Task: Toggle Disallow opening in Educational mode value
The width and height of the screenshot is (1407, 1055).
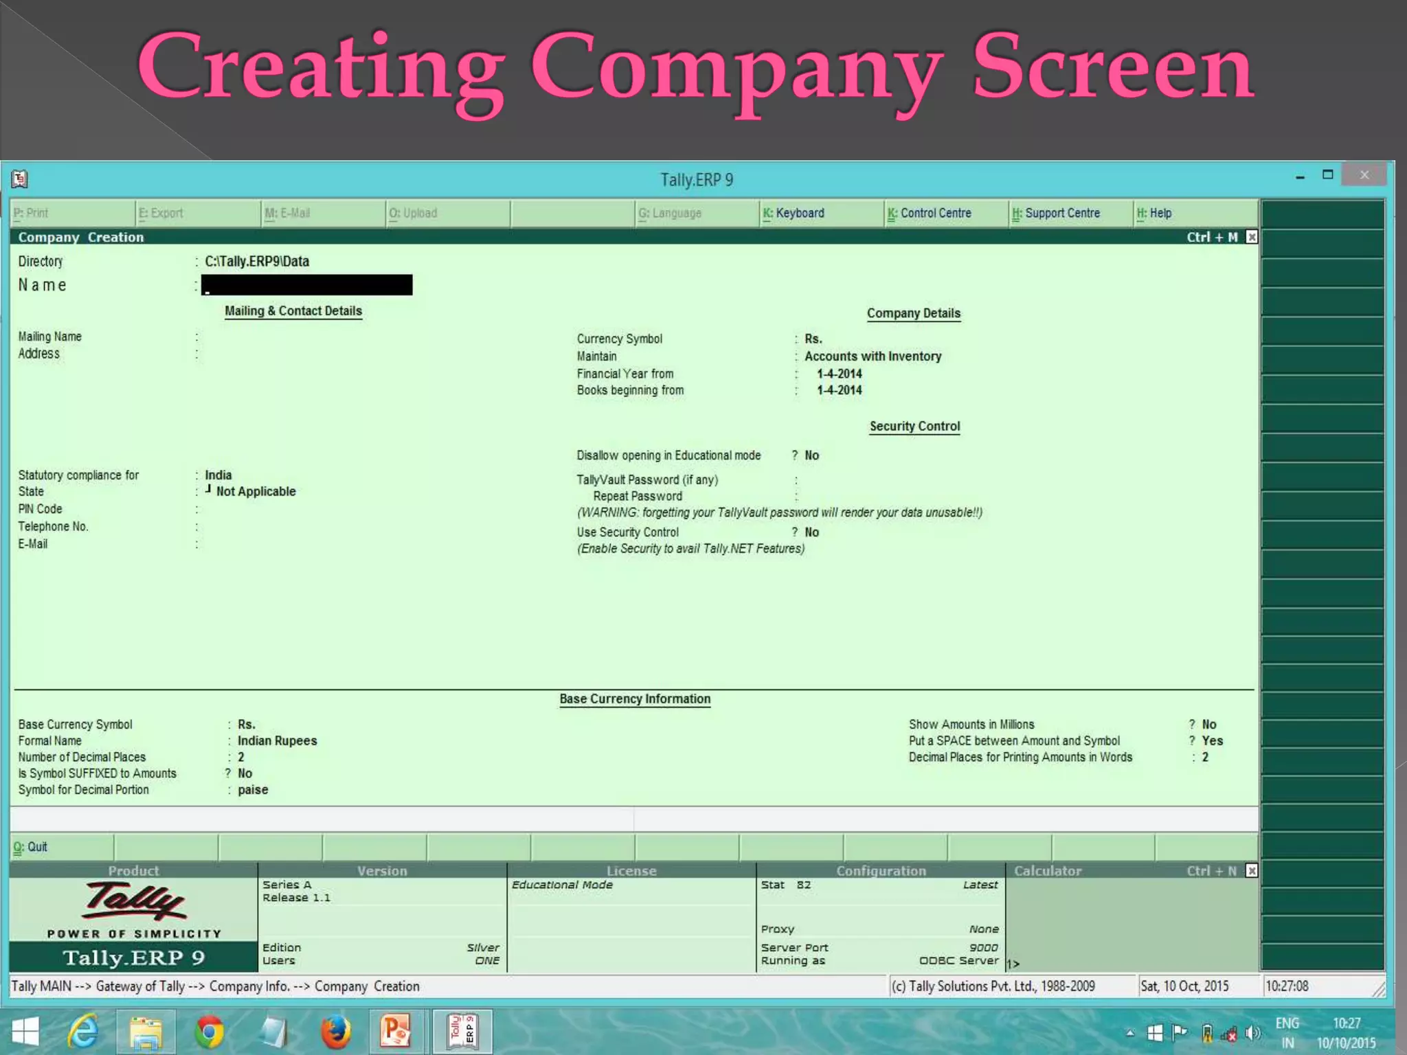Action: (811, 455)
